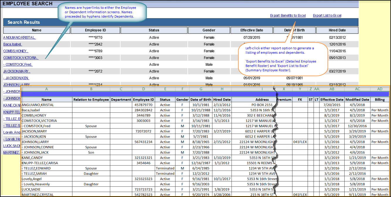Select hired date 02/13/2012 in Search Results
Image resolution: width=391 pixels, height=197 pixels.
337,38
